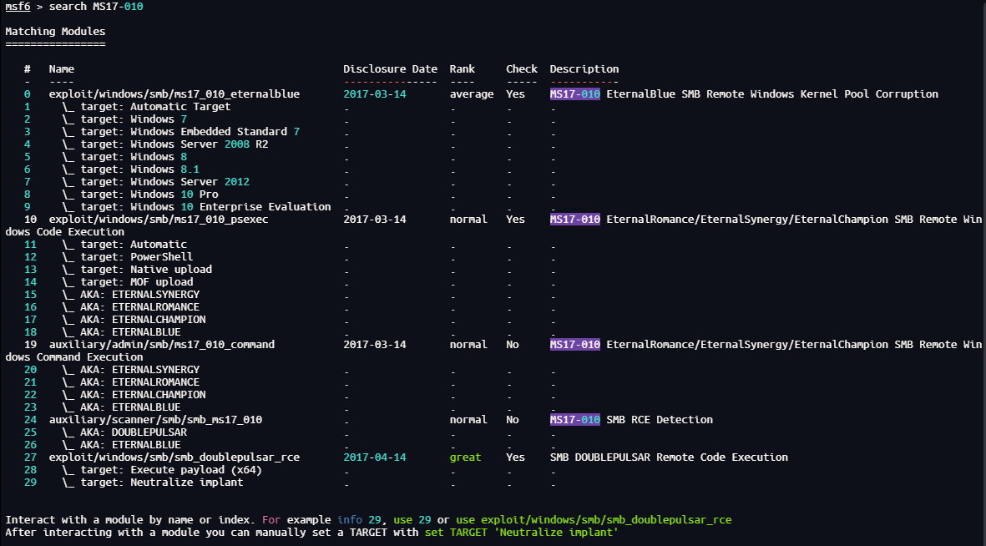Click the 'Rank' column header

462,69
